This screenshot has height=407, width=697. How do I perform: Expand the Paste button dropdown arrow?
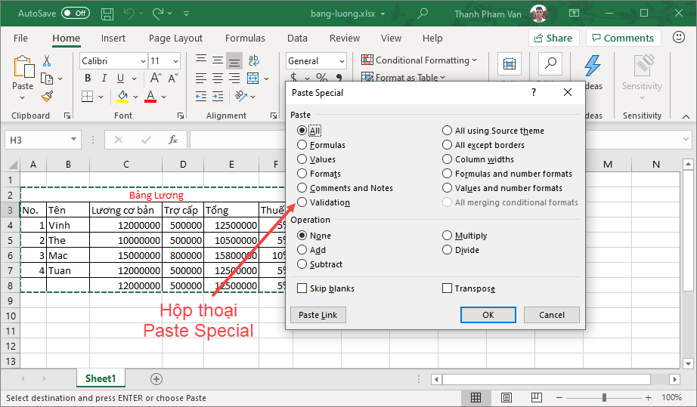(x=22, y=97)
